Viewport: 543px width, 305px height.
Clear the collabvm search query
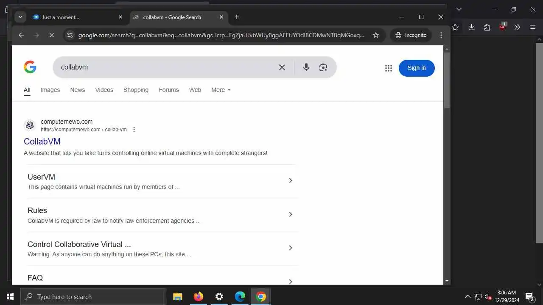[x=282, y=67]
